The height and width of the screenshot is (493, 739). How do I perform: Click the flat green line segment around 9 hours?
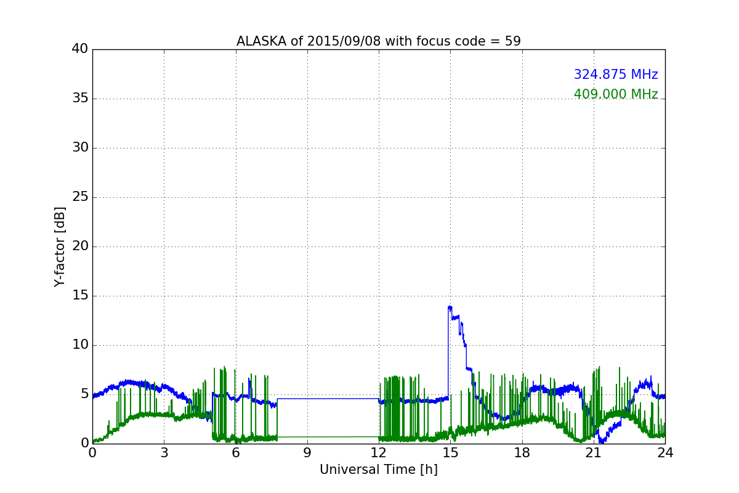328,437
